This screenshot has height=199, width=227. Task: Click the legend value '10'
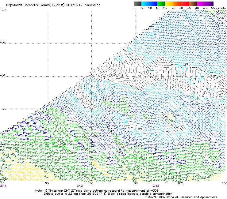tap(150, 8)
